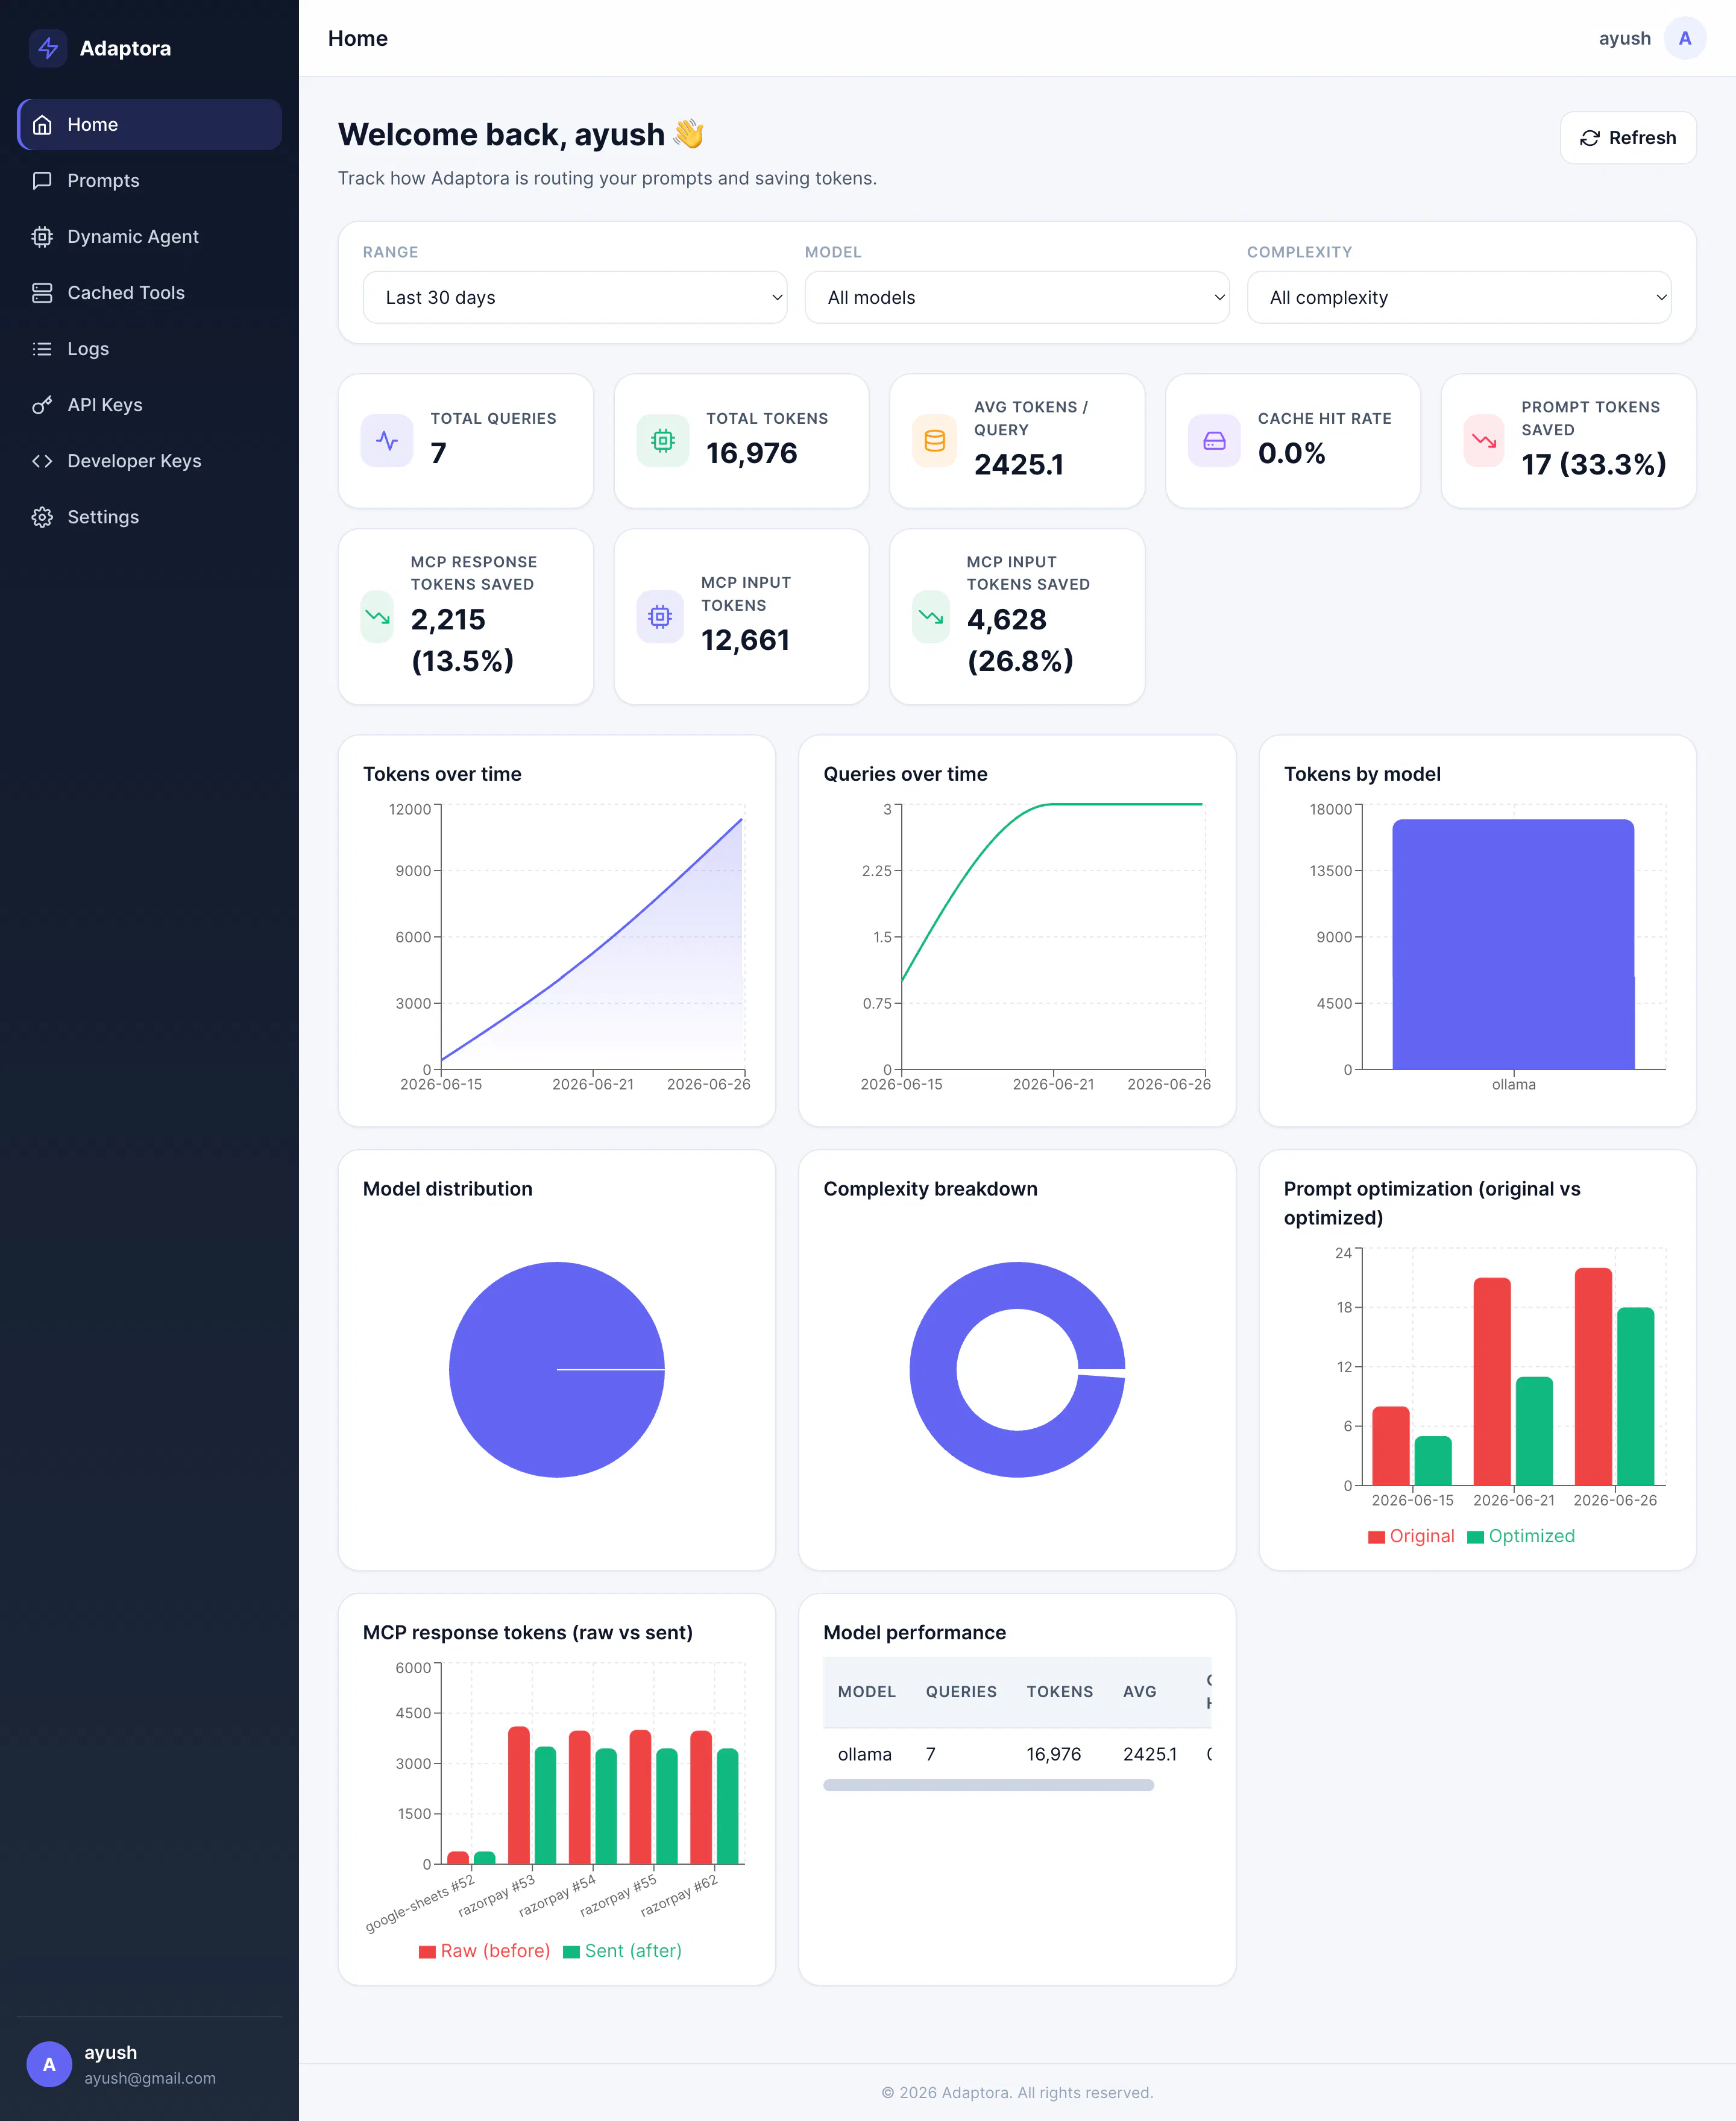
Task: Click the Model distribution pie chart
Action: pos(557,1369)
